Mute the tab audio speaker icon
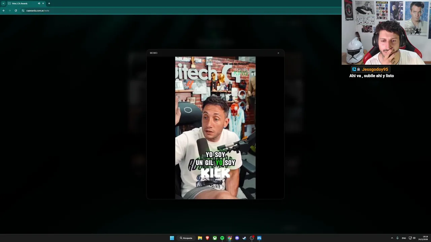Image resolution: width=431 pixels, height=242 pixels. [39, 3]
